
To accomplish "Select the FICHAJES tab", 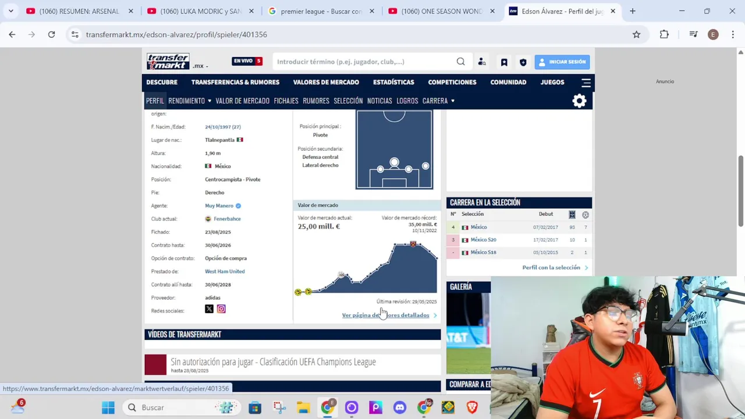I will [x=286, y=101].
